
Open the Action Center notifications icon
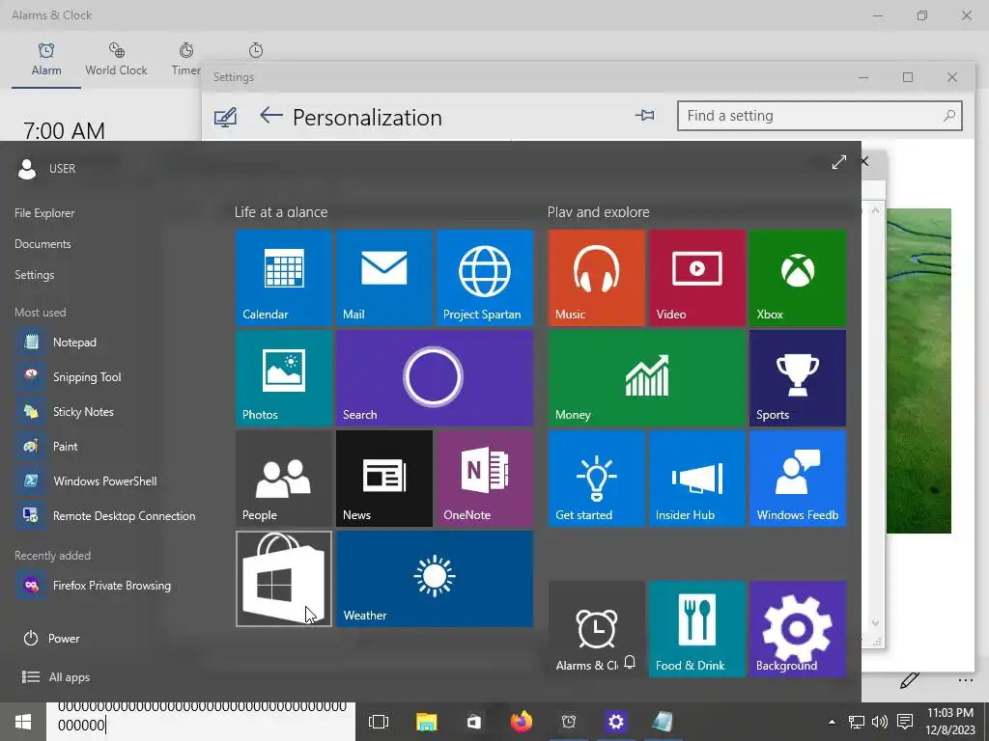905,722
